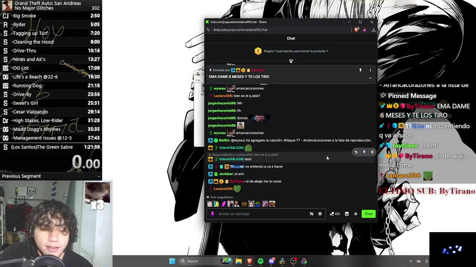Click username BotRix in chat
The height and width of the screenshot is (267, 476).
(224, 140)
